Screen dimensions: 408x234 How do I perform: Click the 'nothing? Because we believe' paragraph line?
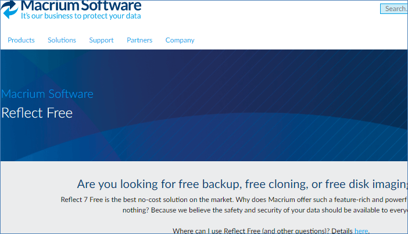tap(262, 210)
